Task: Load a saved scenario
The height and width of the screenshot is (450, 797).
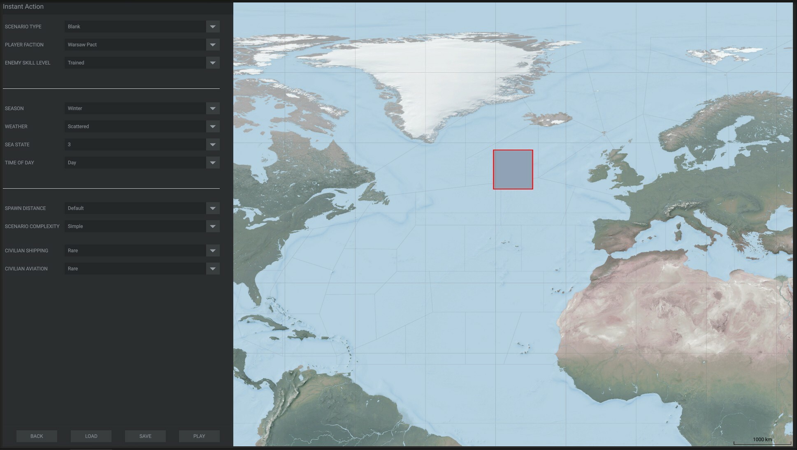Action: (x=91, y=436)
